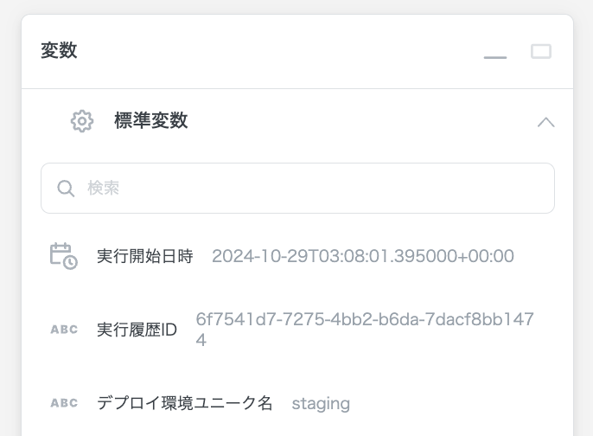This screenshot has height=436, width=593.
Task: Focus the 検索 search field
Action: (x=297, y=188)
